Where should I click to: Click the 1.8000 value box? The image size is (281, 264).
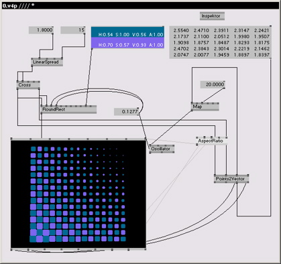tap(41, 30)
